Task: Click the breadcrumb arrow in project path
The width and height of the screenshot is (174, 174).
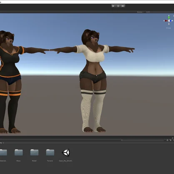Action: 3,143
